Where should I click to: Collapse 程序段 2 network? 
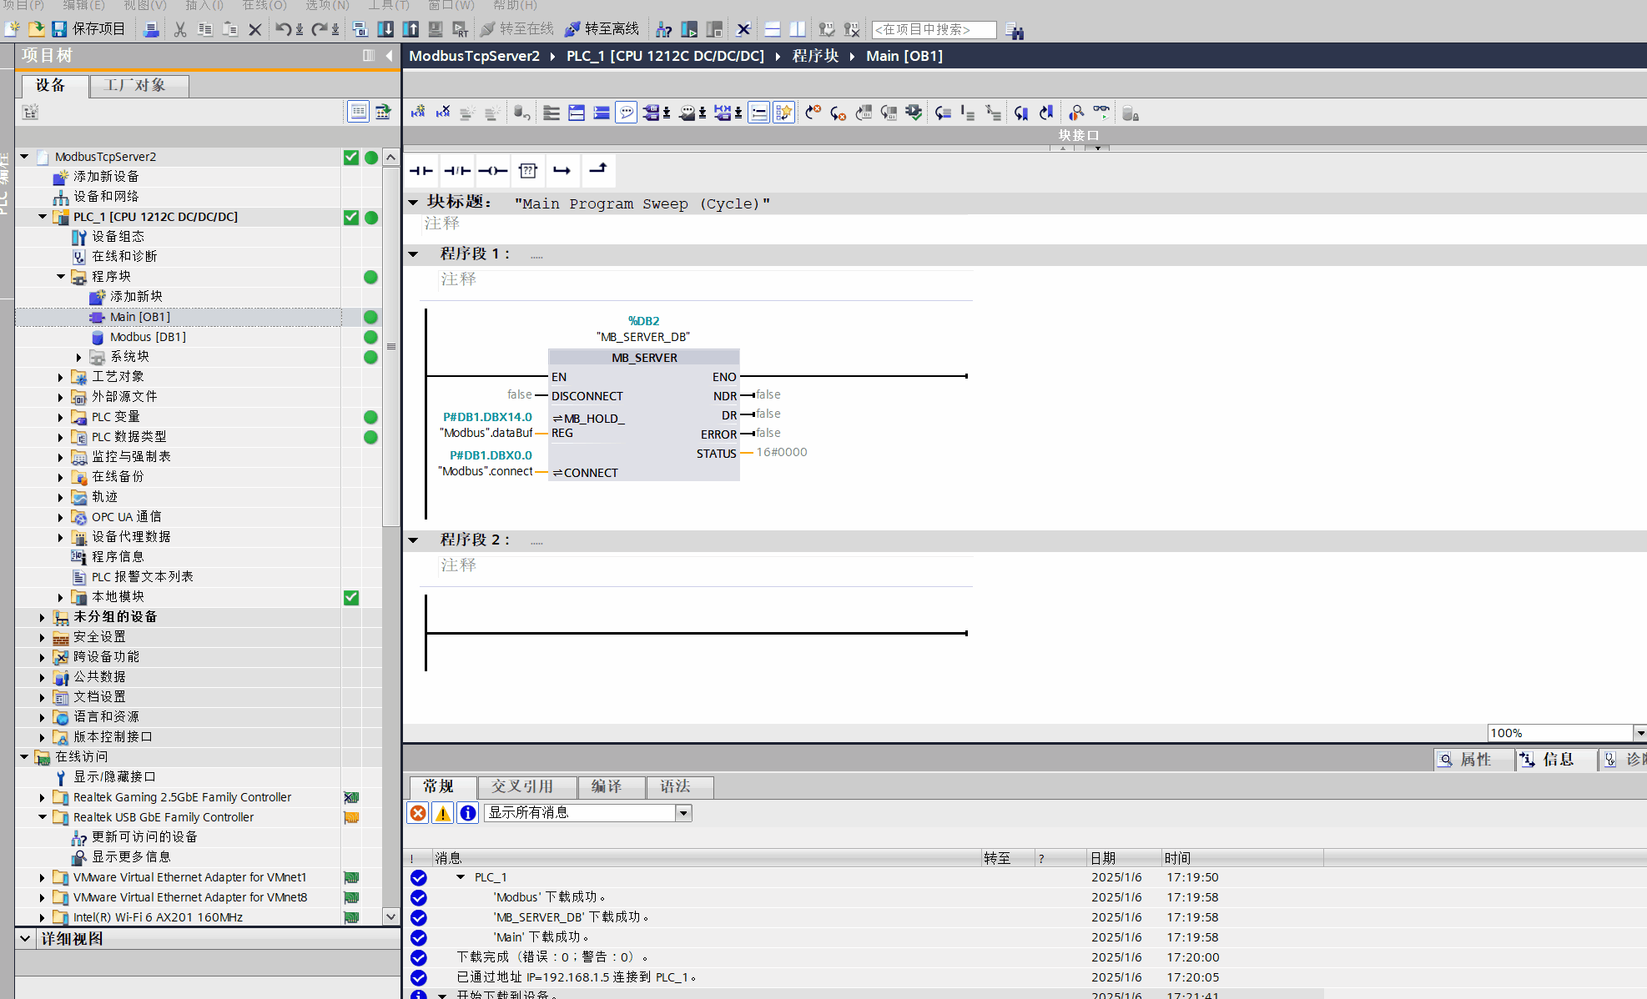click(413, 540)
